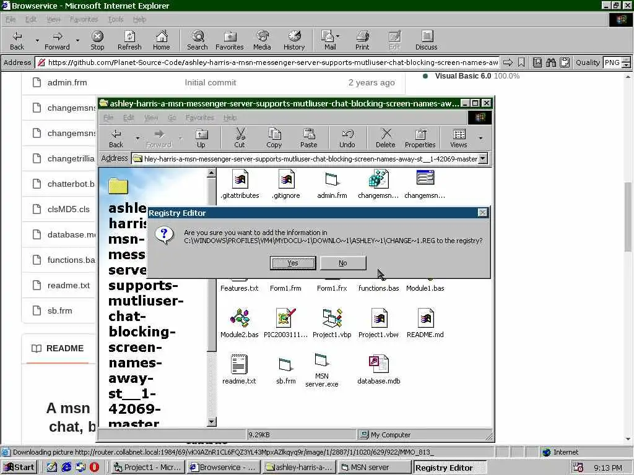Screen dimensions: 634x475
Task: Open Help menu in folder window
Action: 230,118
